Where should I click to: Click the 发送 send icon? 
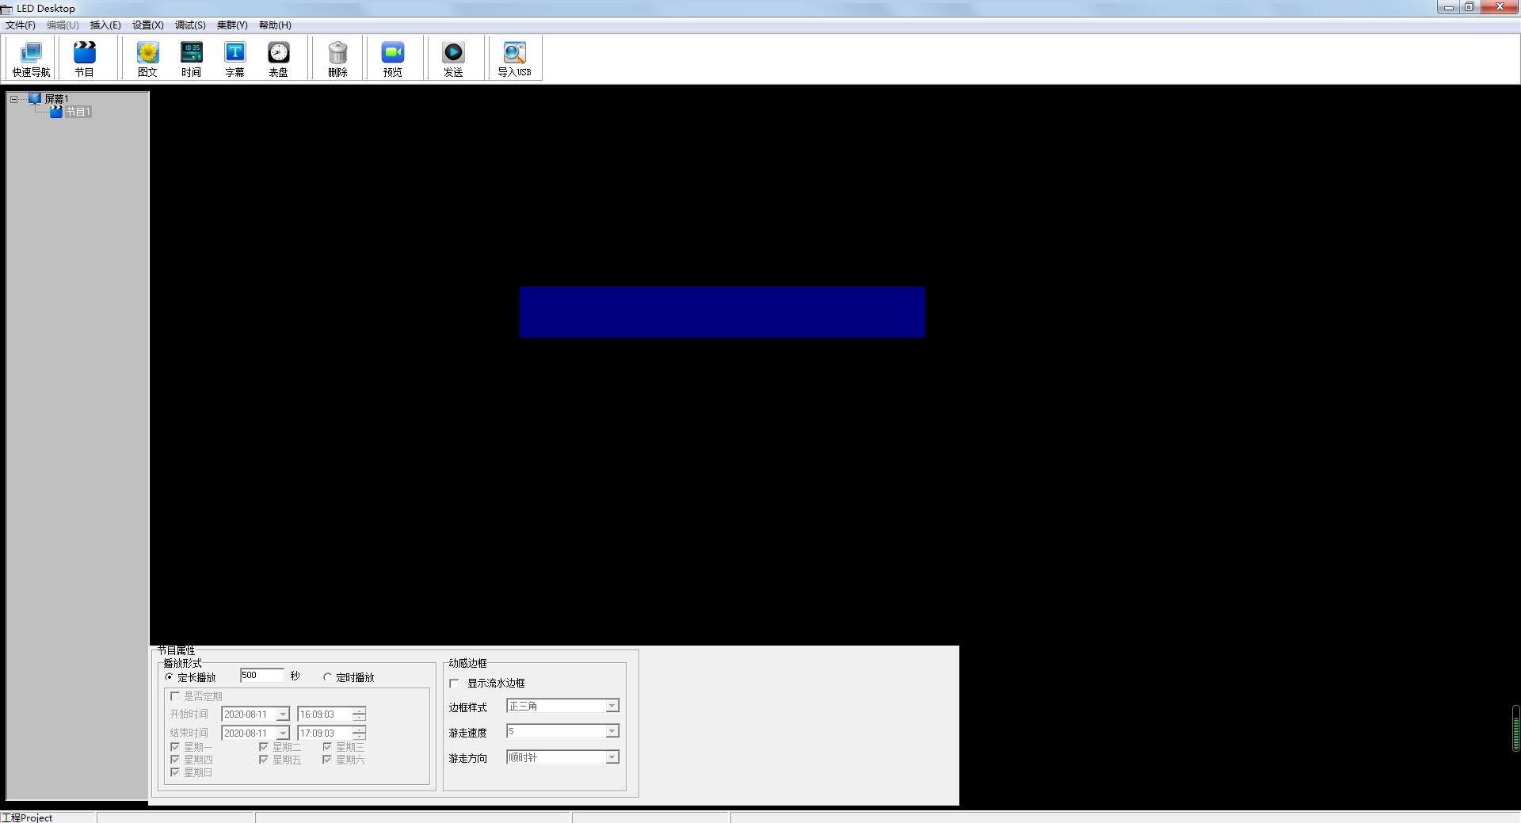(x=453, y=59)
